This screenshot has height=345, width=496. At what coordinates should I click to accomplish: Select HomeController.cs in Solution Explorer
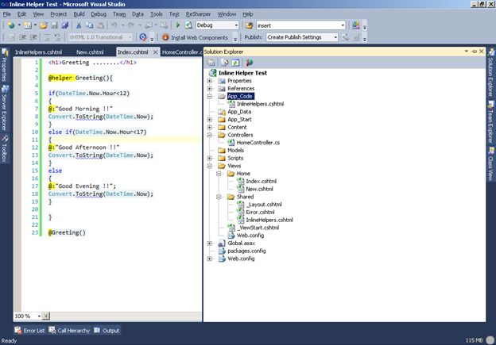(258, 143)
